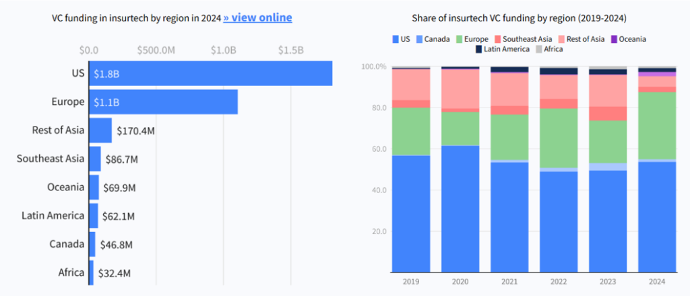The width and height of the screenshot is (690, 296).
Task: Click the Rest of Asia horizontal bar
Action: click(x=100, y=131)
